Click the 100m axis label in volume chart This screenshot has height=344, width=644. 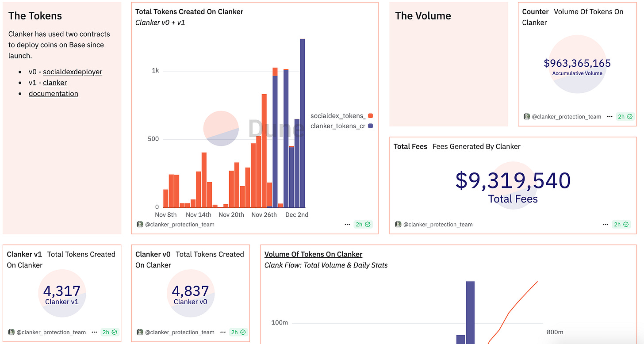coord(280,323)
